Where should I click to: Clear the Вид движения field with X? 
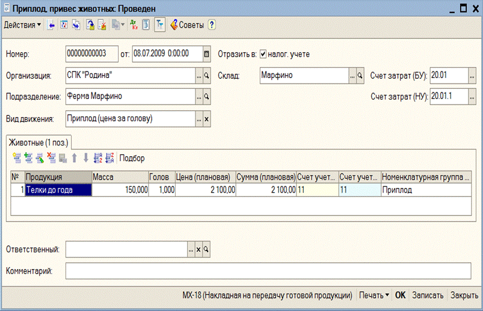click(x=206, y=119)
